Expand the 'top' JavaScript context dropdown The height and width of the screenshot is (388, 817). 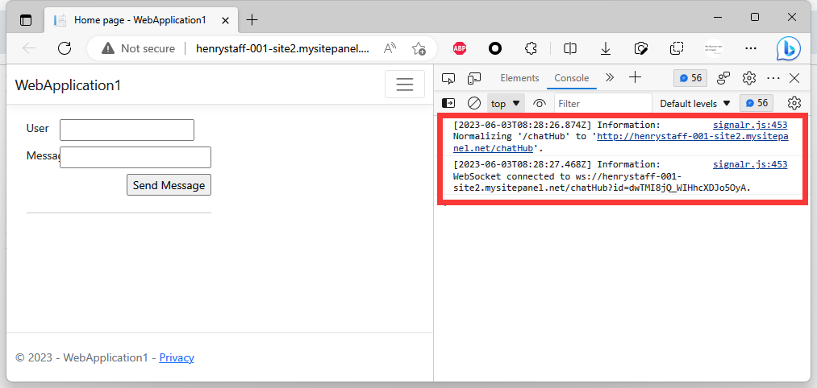coord(506,103)
